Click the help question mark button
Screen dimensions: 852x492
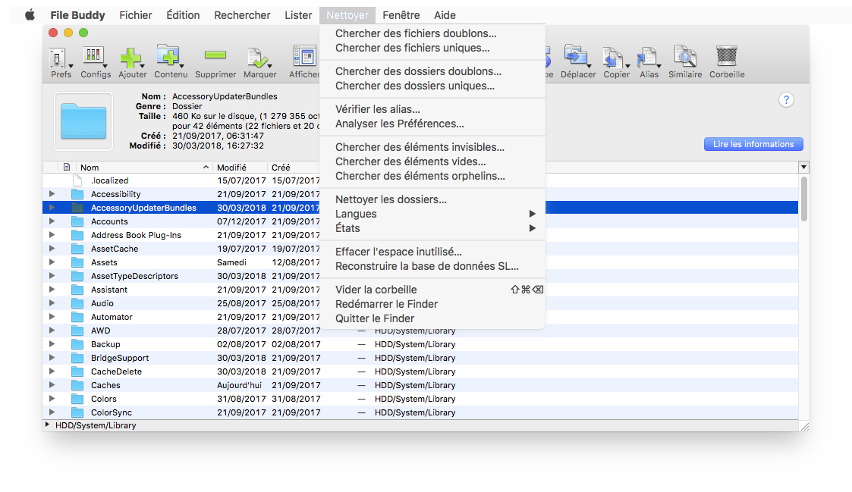tap(786, 100)
